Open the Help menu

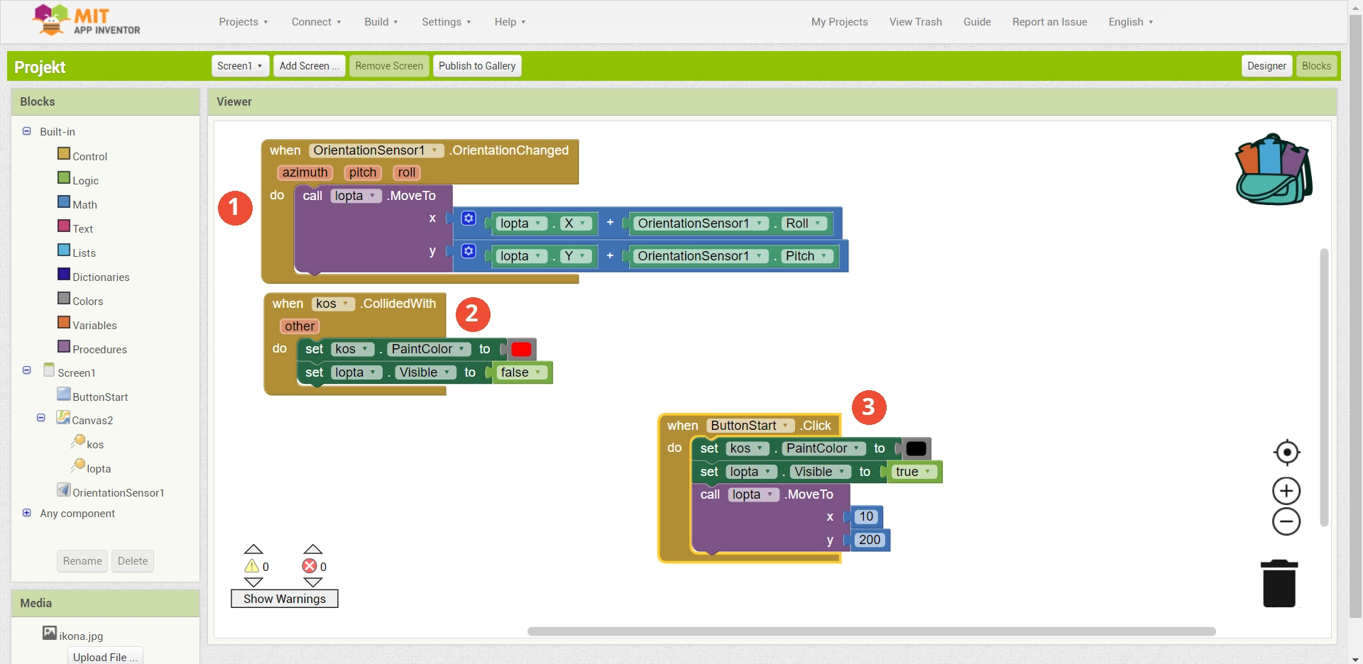(x=510, y=22)
